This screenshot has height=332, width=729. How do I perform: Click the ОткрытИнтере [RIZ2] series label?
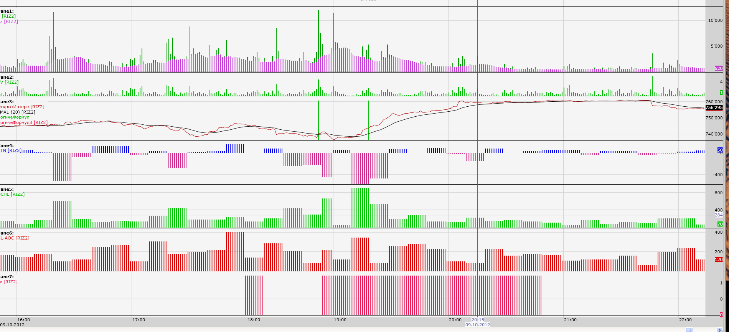pyautogui.click(x=22, y=107)
